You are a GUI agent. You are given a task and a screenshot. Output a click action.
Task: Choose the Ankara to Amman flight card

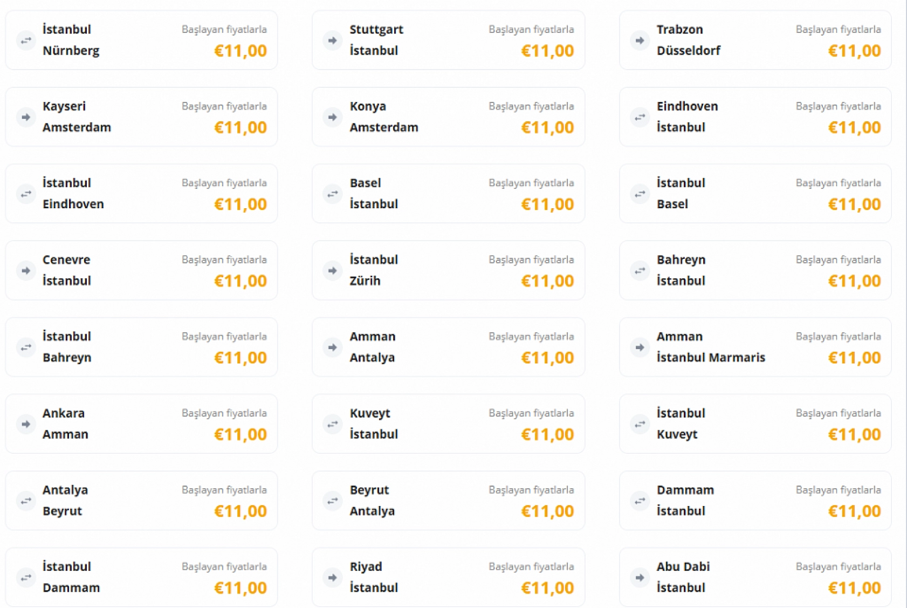[141, 424]
